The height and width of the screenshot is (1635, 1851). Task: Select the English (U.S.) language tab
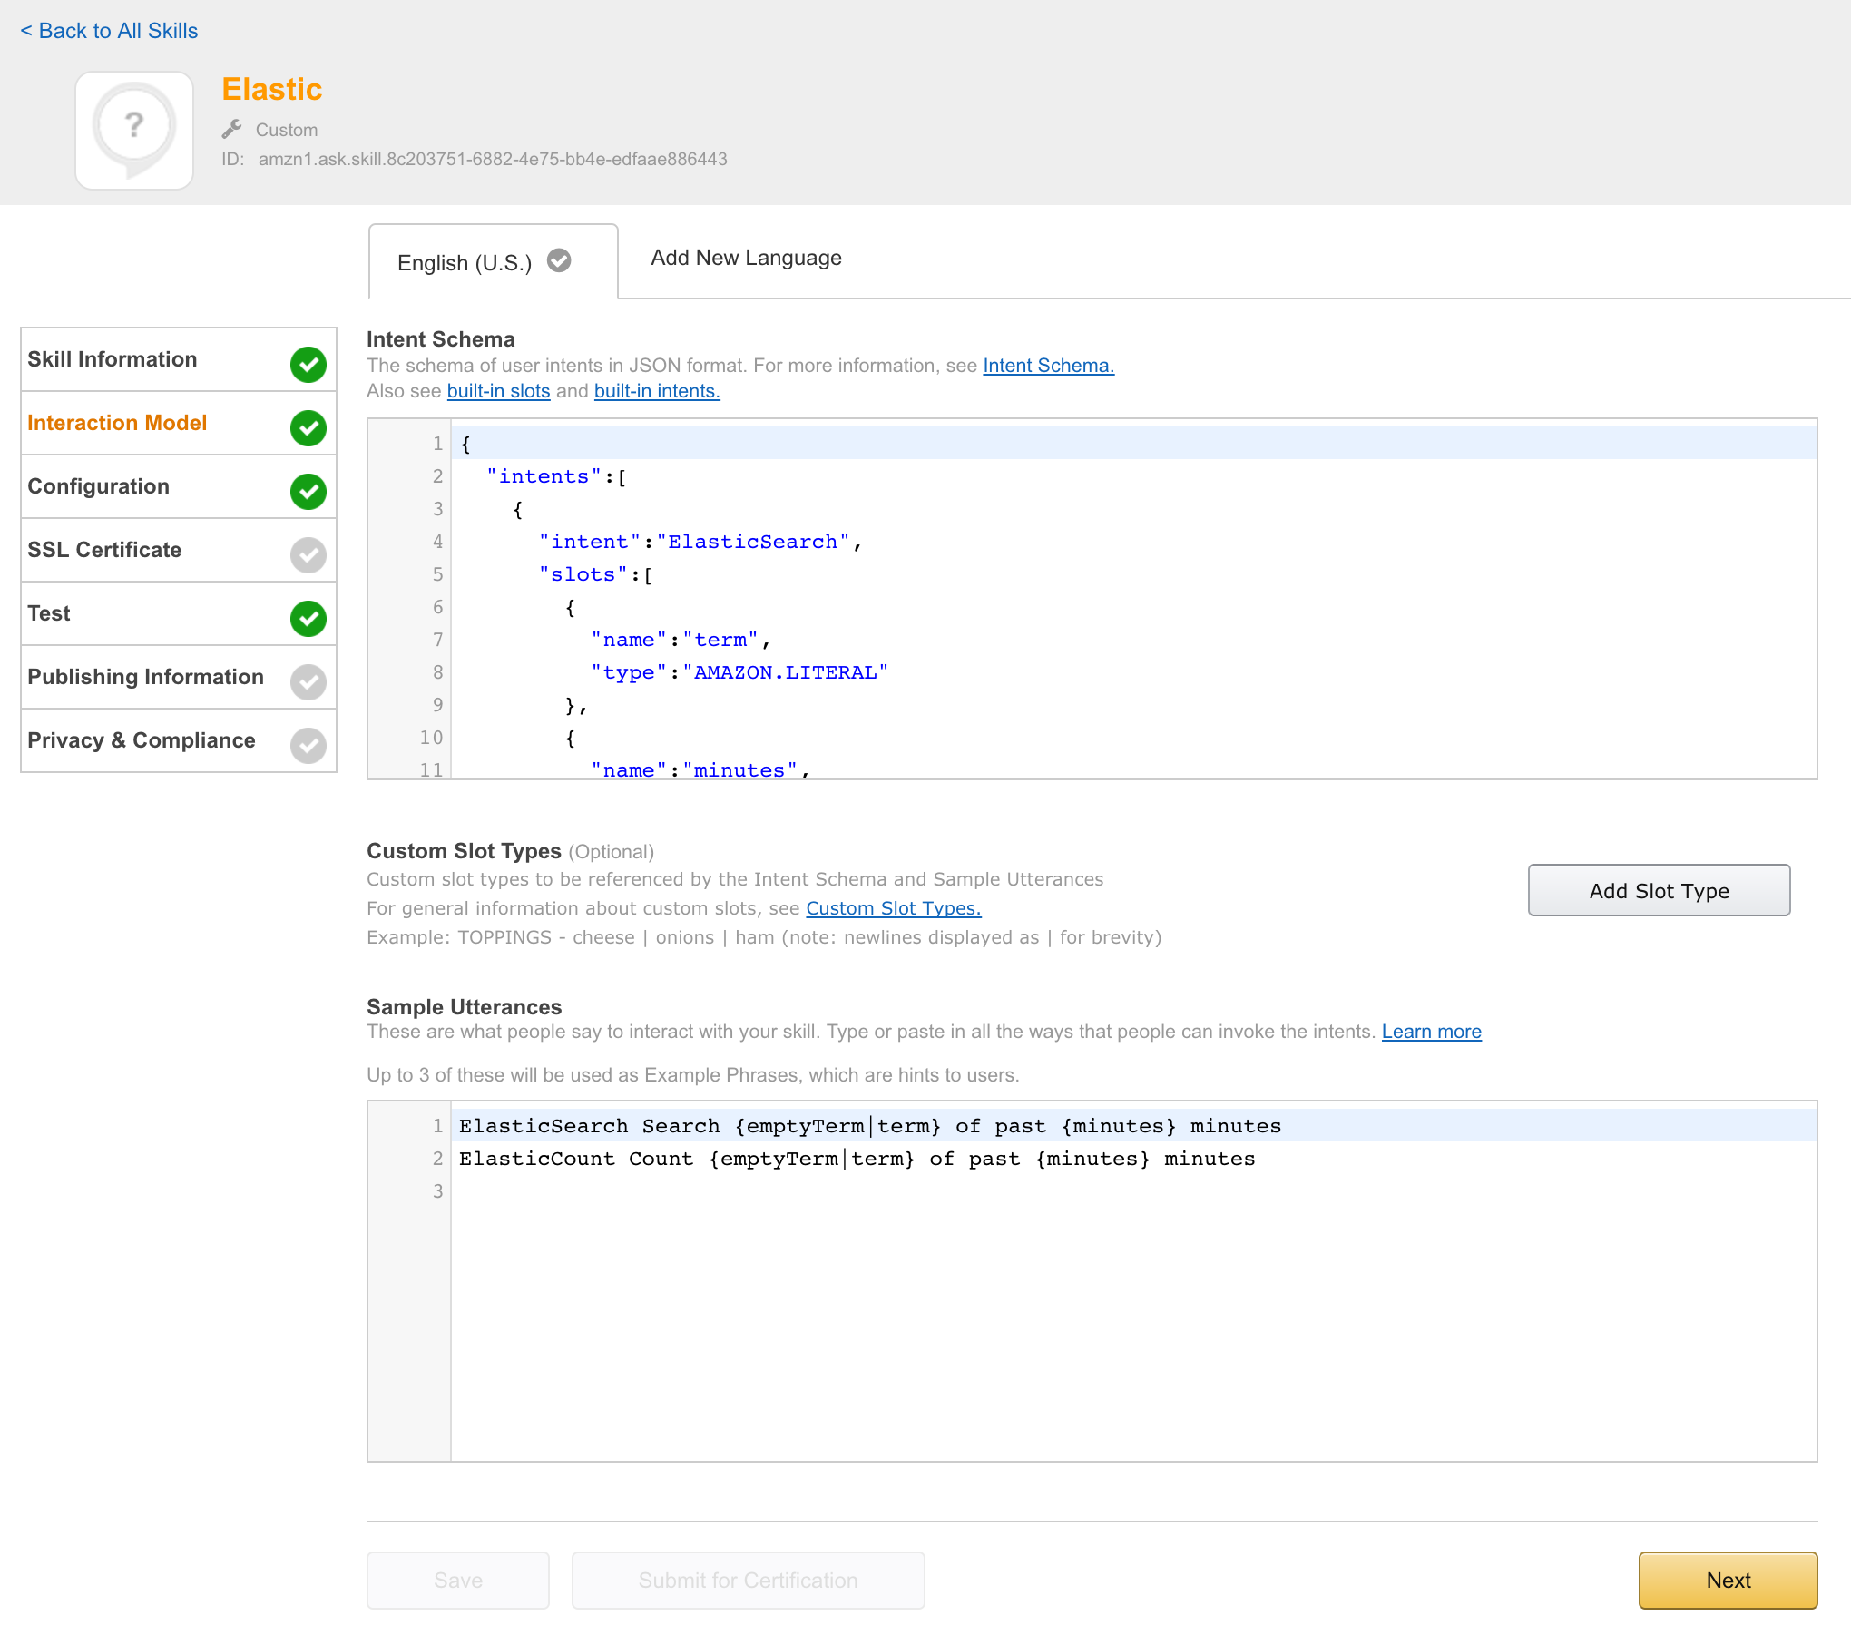point(465,263)
